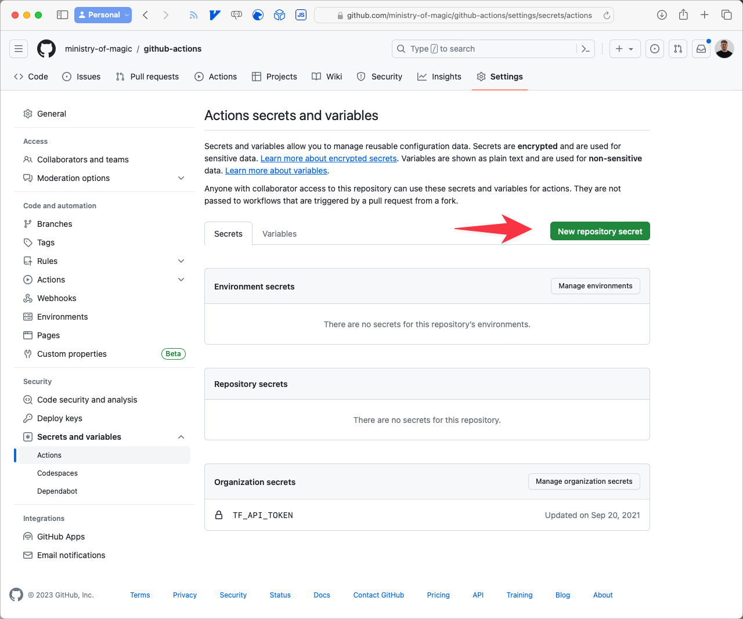Go to the ministry-of-magic organization link
The image size is (743, 619).
[99, 49]
